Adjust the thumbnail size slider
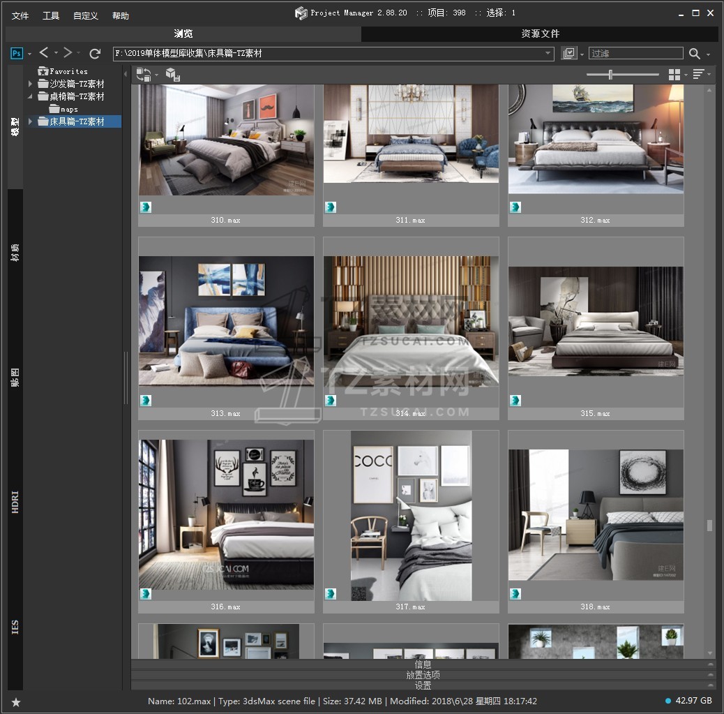 tap(611, 74)
